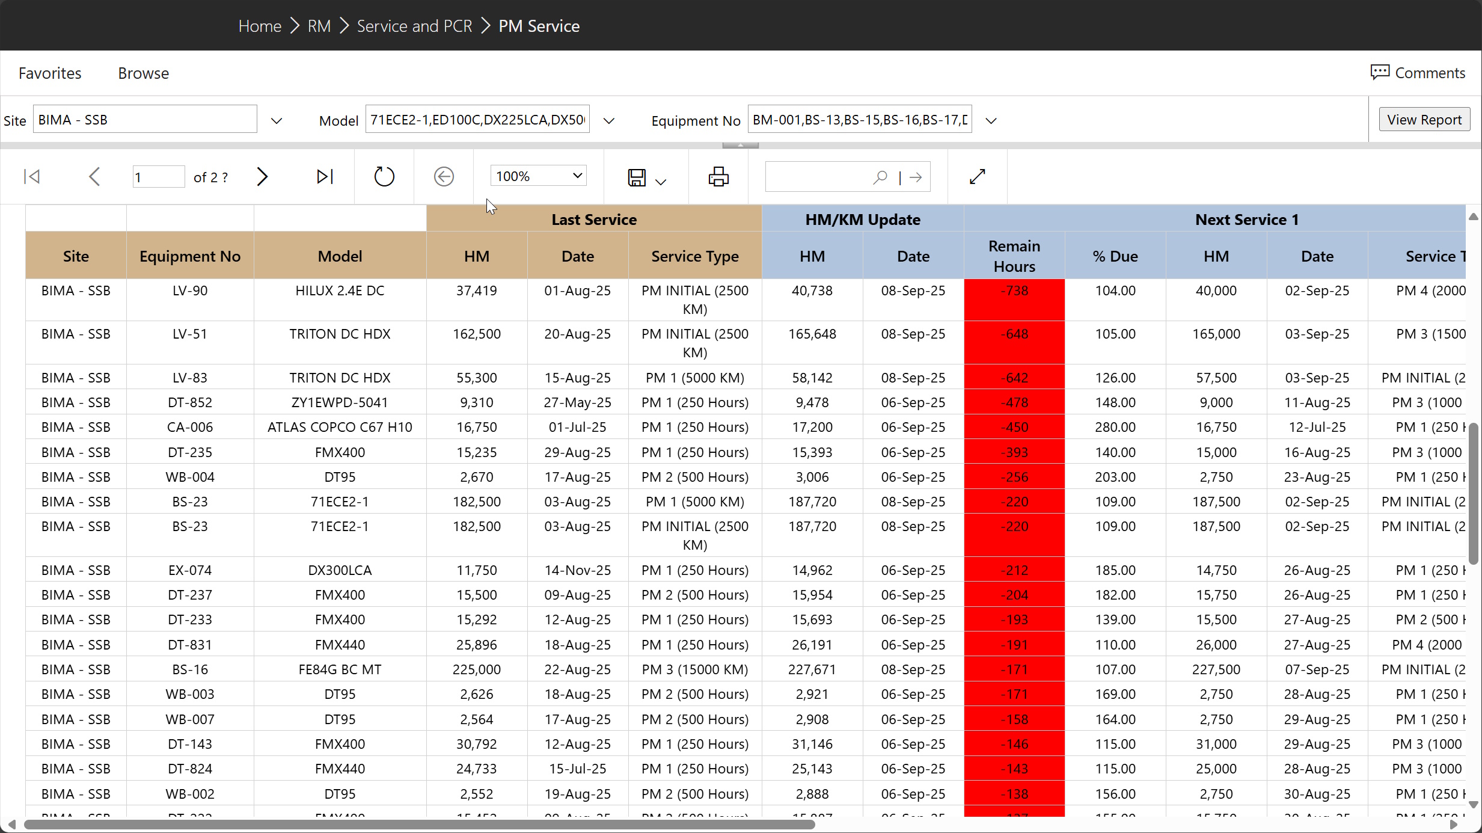Go to first report page
This screenshot has width=1482, height=833.
tap(32, 177)
